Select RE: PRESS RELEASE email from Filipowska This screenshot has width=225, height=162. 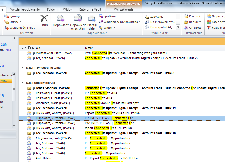point(122,118)
